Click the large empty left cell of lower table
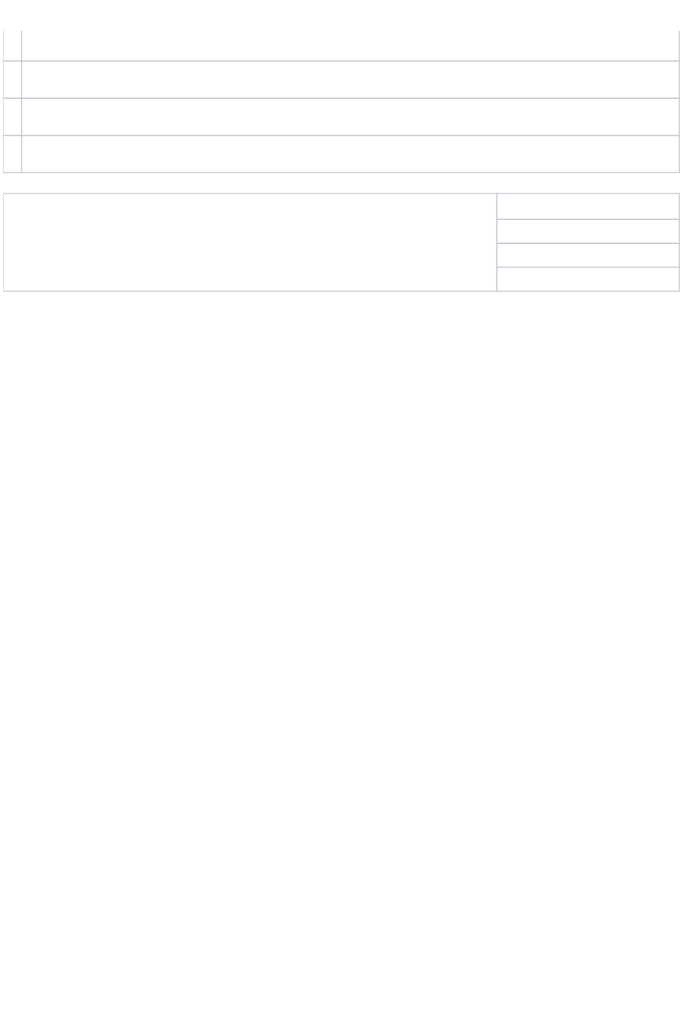The height and width of the screenshot is (1010, 696). pos(250,243)
